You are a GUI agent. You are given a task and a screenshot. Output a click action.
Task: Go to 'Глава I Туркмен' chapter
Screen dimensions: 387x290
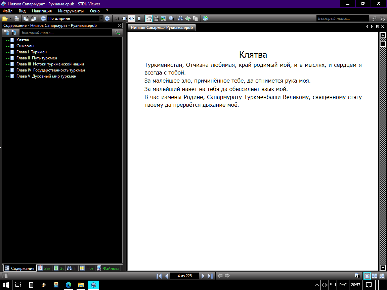(x=31, y=52)
